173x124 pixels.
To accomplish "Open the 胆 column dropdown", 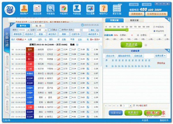I will (x=93, y=40).
